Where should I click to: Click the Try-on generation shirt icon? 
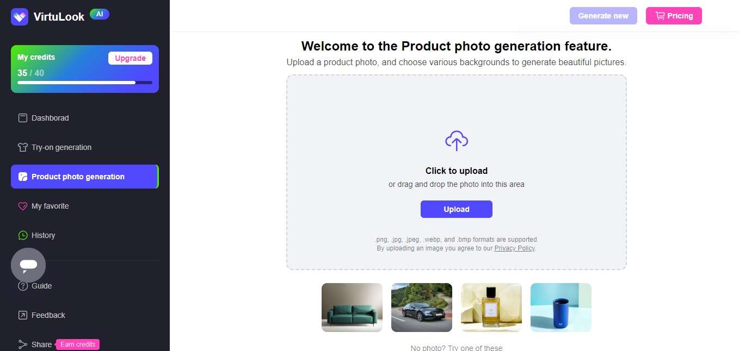[23, 147]
